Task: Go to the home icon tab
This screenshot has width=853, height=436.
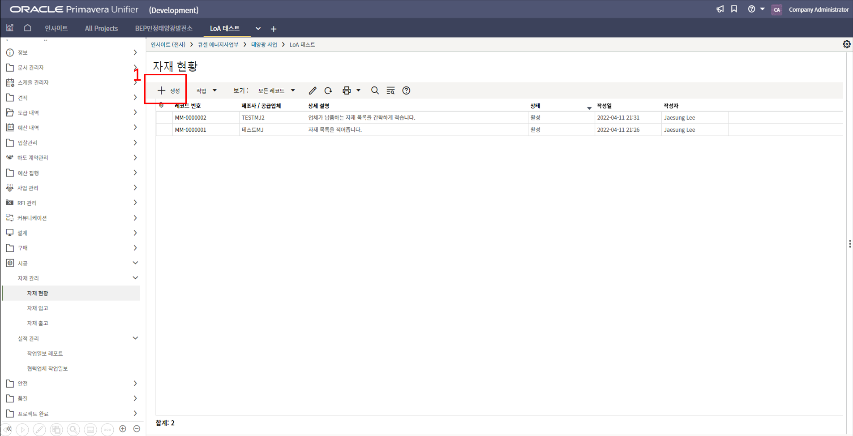Action: pos(27,28)
